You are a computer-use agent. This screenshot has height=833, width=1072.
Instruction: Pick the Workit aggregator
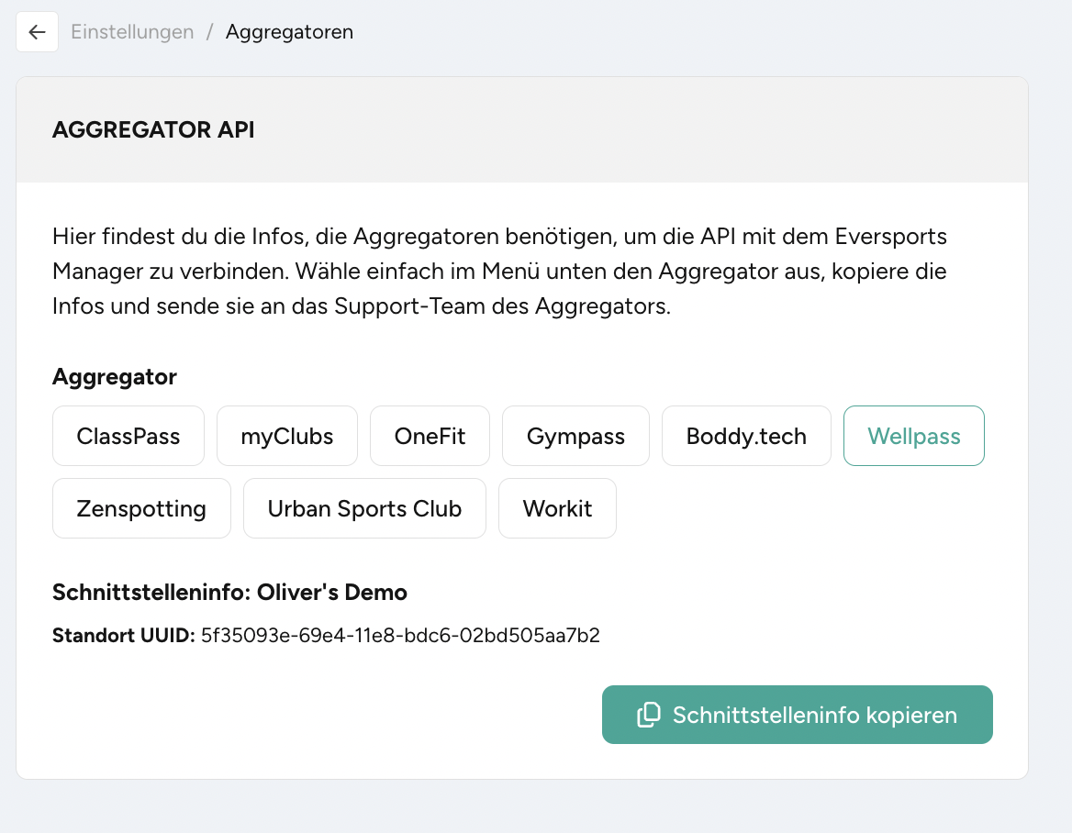click(x=557, y=508)
